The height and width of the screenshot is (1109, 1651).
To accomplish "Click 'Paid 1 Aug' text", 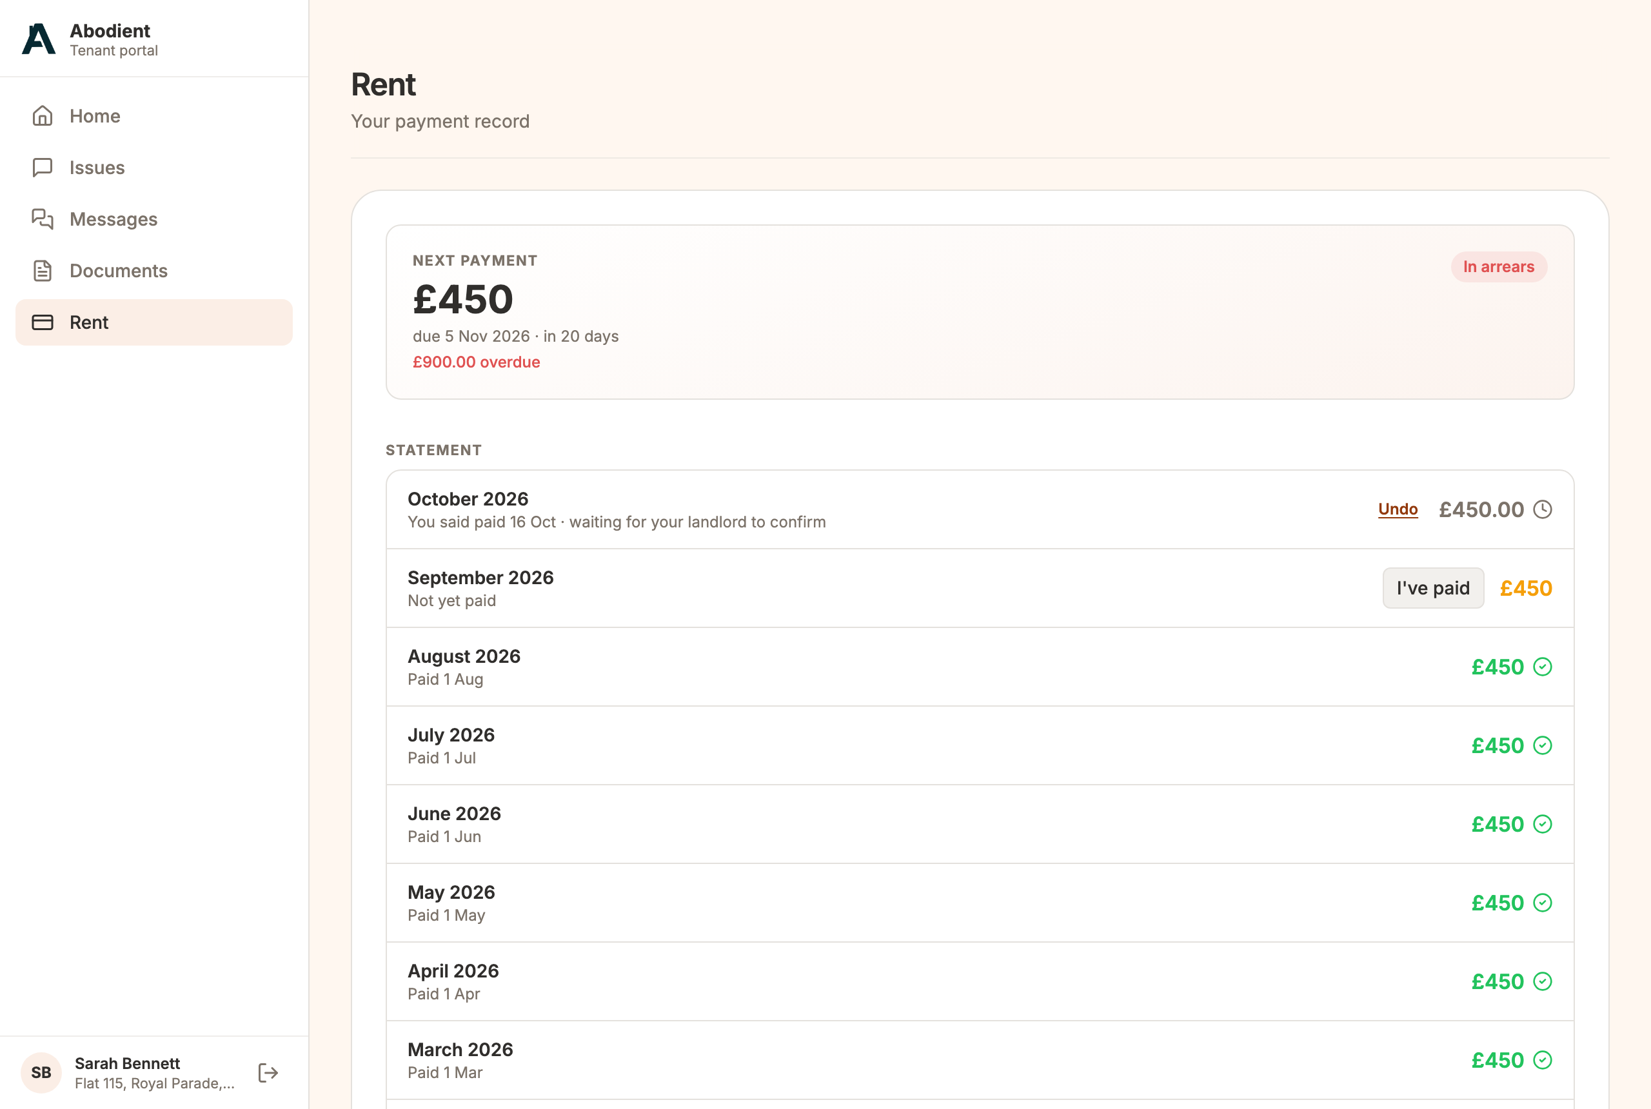I will (445, 679).
